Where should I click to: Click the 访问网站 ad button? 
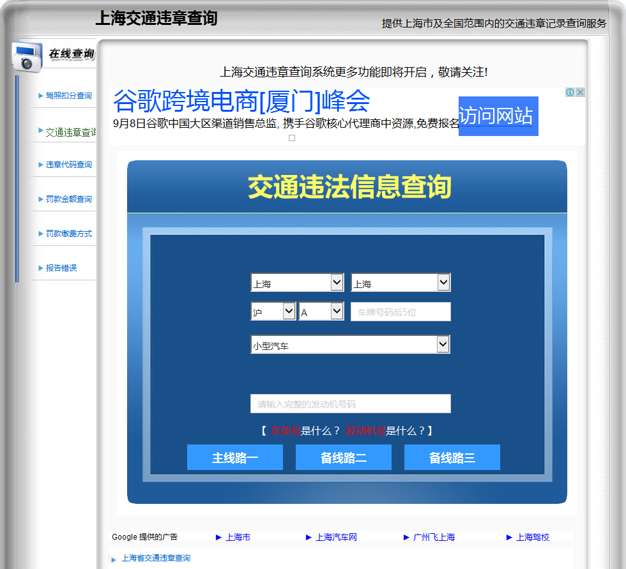point(498,116)
